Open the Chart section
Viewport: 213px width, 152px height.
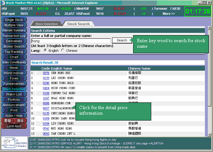point(14,57)
